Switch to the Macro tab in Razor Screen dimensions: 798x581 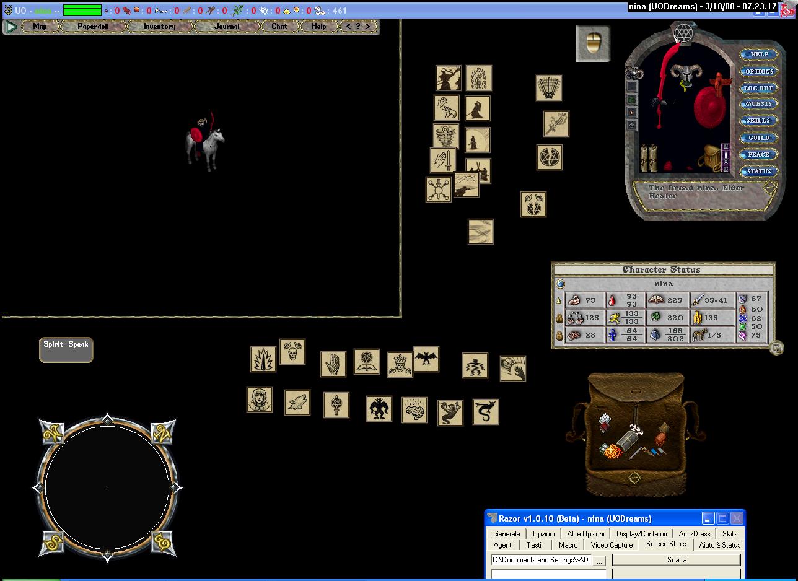(568, 545)
